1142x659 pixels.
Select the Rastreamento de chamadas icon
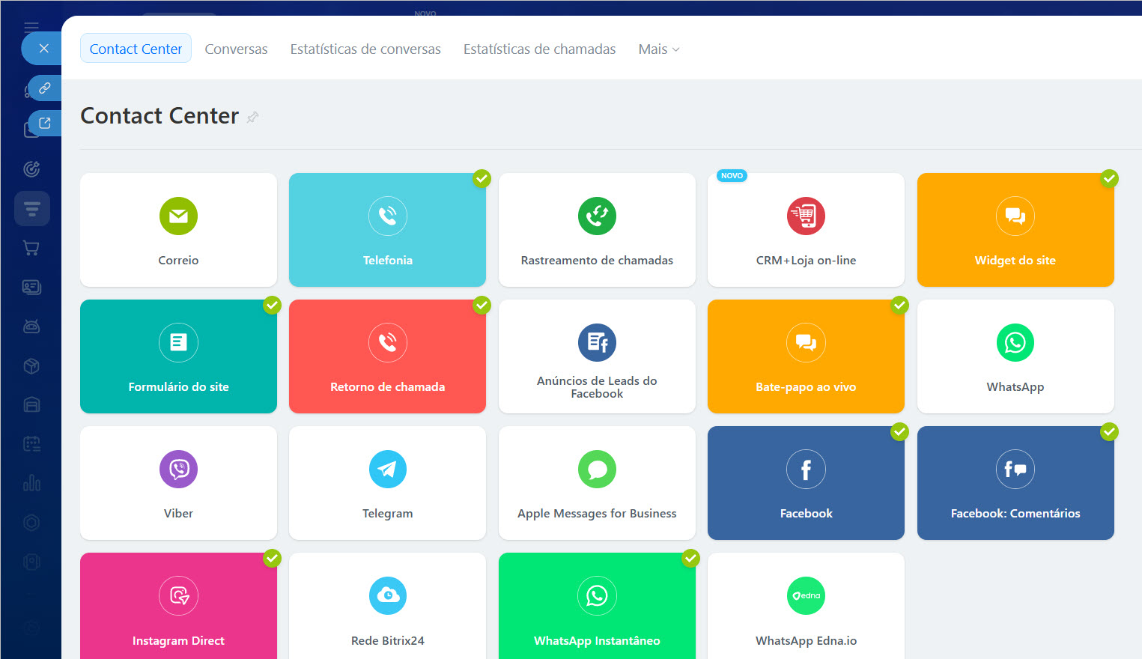pos(597,216)
